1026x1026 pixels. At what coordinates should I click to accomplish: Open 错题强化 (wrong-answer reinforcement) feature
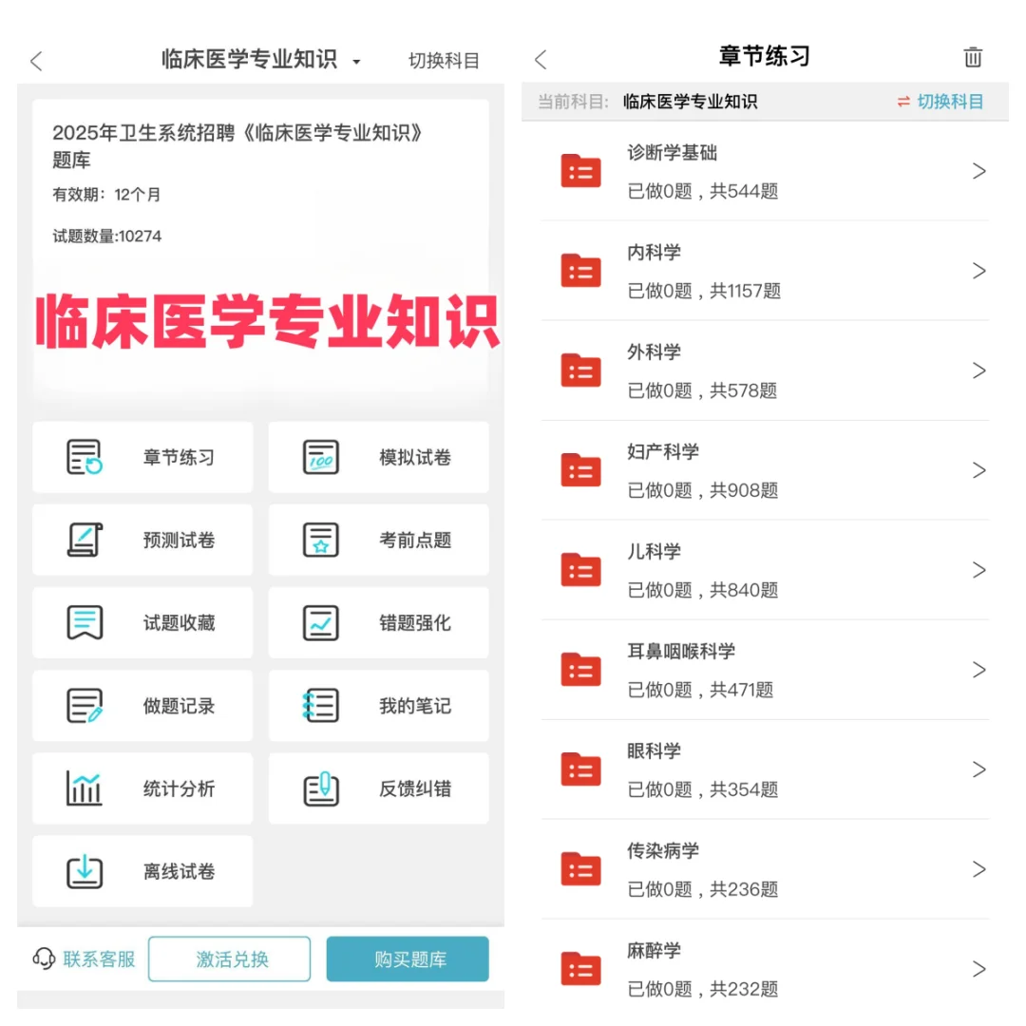tap(378, 622)
